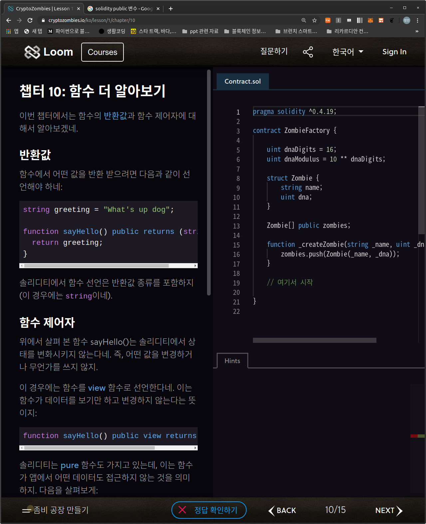The height and width of the screenshot is (524, 426).
Task: Click the Loom logo
Action: pyautogui.click(x=49, y=52)
